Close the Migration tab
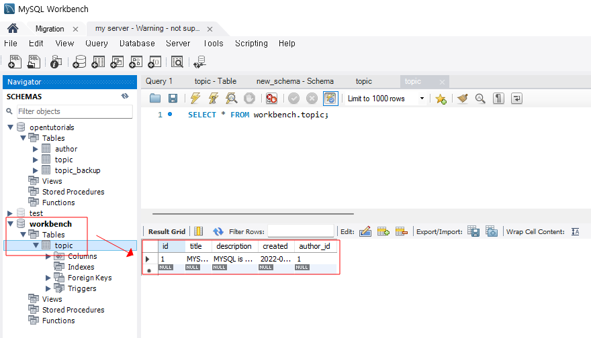The image size is (591, 338). [x=75, y=29]
